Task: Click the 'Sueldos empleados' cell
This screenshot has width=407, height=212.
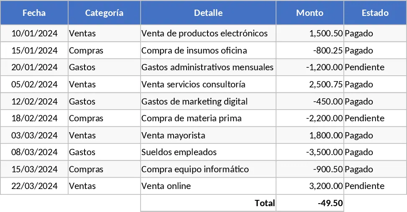Action: point(208,152)
